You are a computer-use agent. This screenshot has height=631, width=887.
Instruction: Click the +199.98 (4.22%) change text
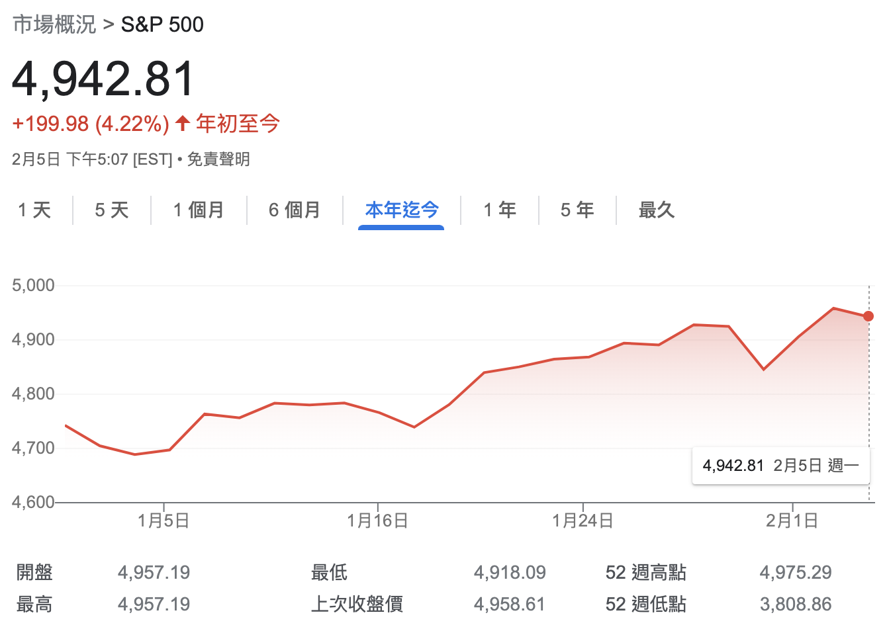[91, 124]
